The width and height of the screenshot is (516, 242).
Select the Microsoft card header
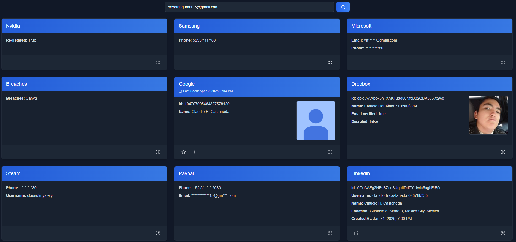click(430, 26)
